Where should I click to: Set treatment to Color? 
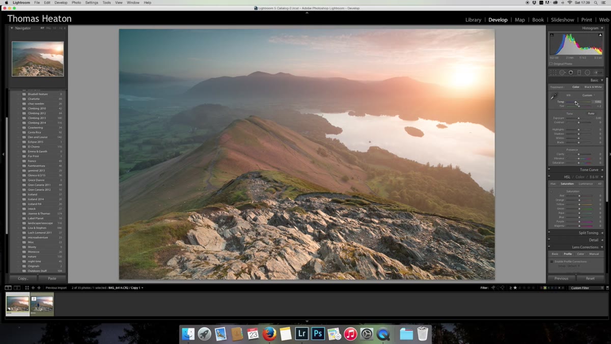(x=575, y=87)
